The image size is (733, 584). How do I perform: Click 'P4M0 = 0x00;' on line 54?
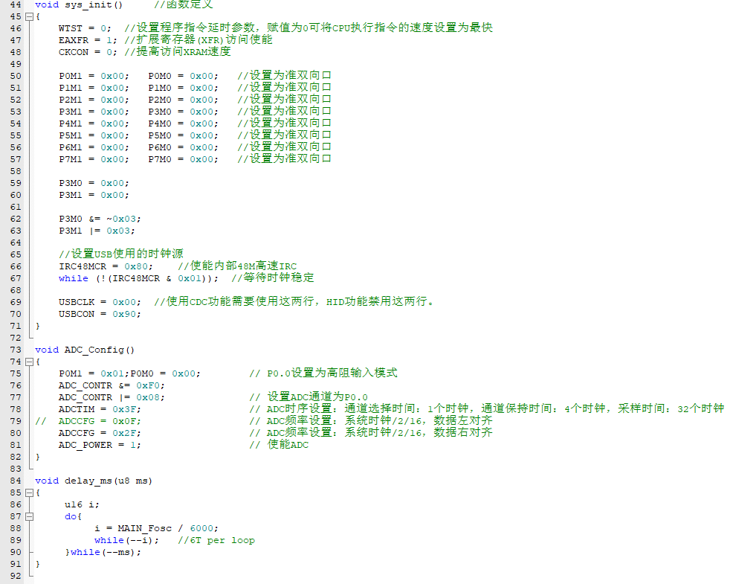point(183,124)
